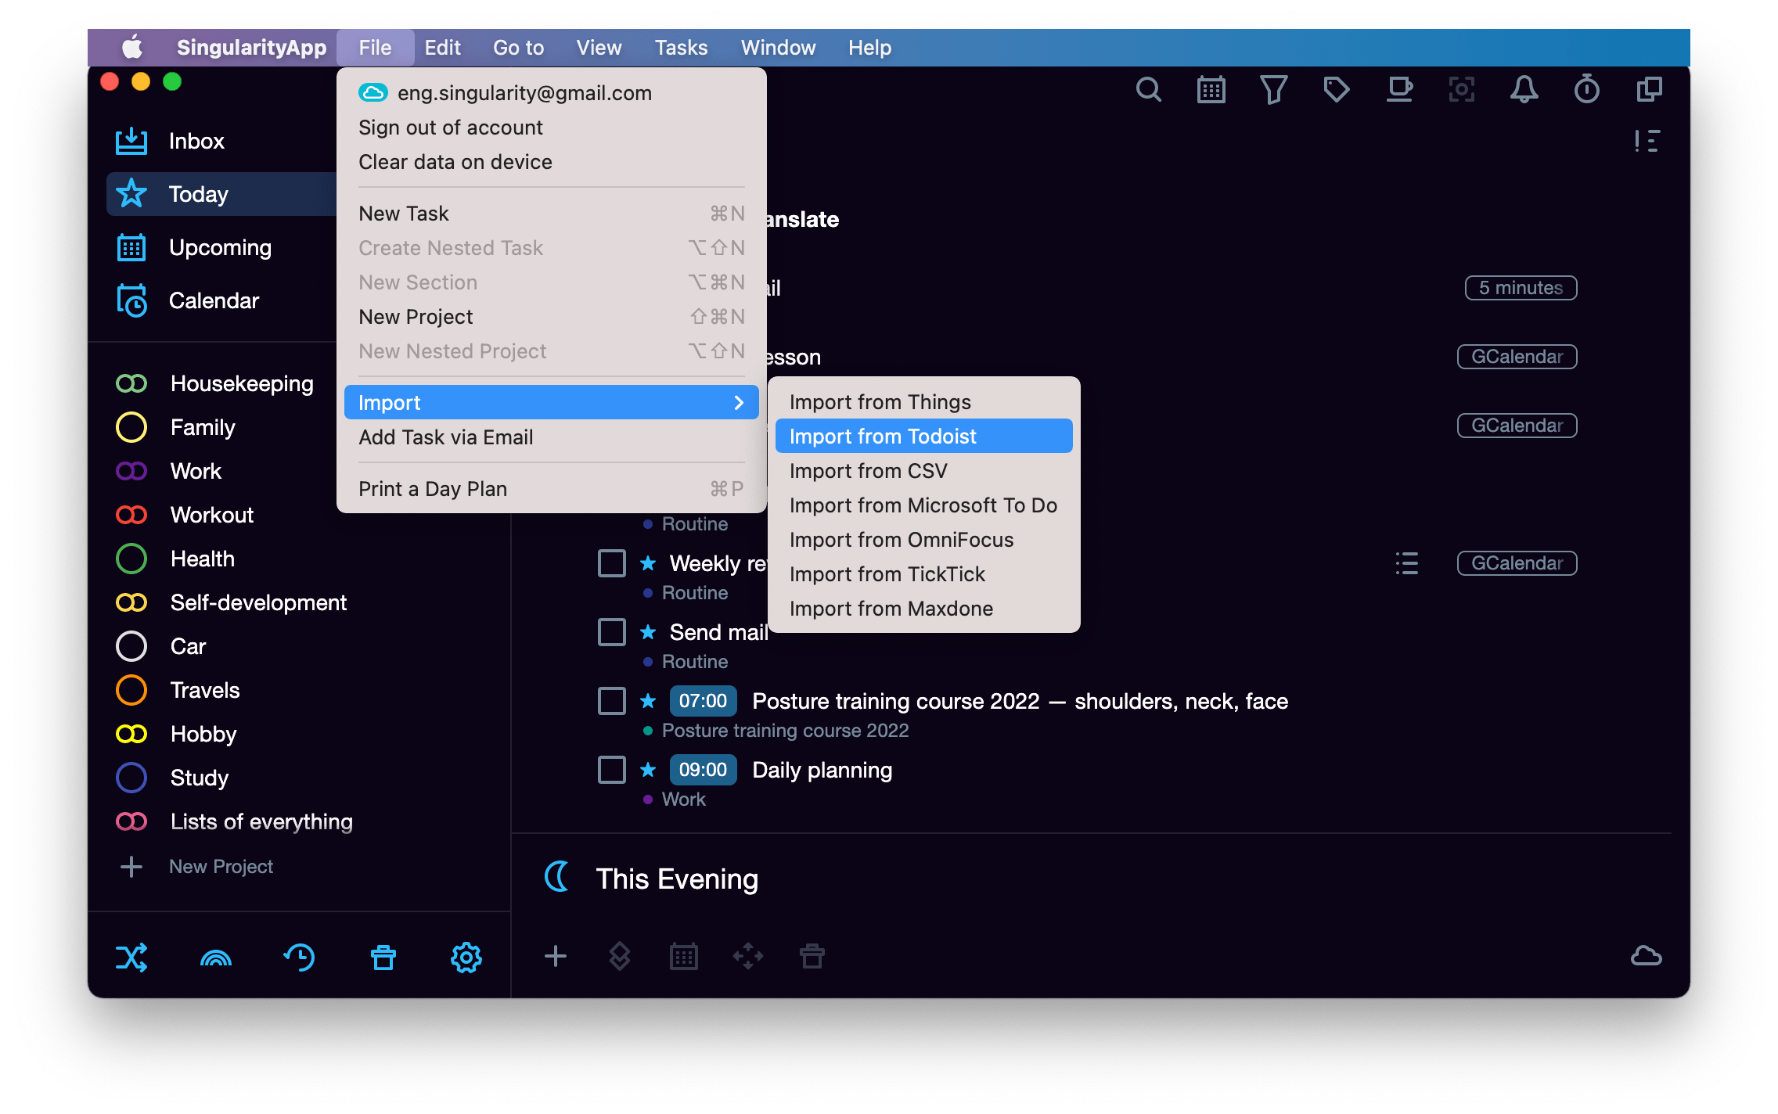Click the search magnifier icon in toolbar
The width and height of the screenshot is (1778, 1114).
1148,90
